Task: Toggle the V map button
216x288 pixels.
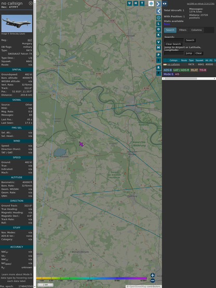Action: [x=158, y=42]
